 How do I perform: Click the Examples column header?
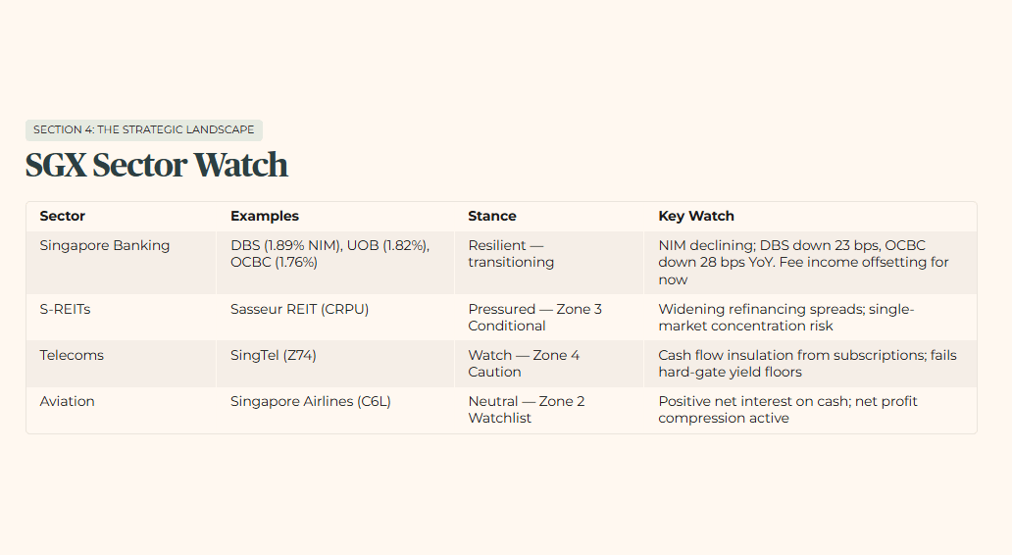click(265, 216)
